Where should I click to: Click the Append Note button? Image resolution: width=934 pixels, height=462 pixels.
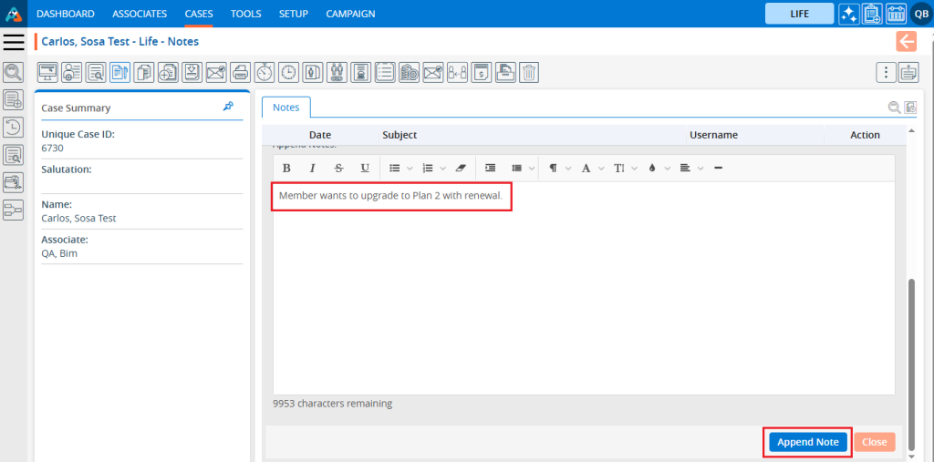[807, 442]
